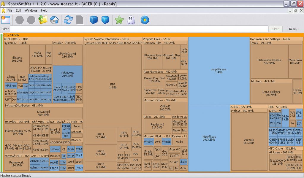
Task: Open the Windows menu
Action: [31, 10]
